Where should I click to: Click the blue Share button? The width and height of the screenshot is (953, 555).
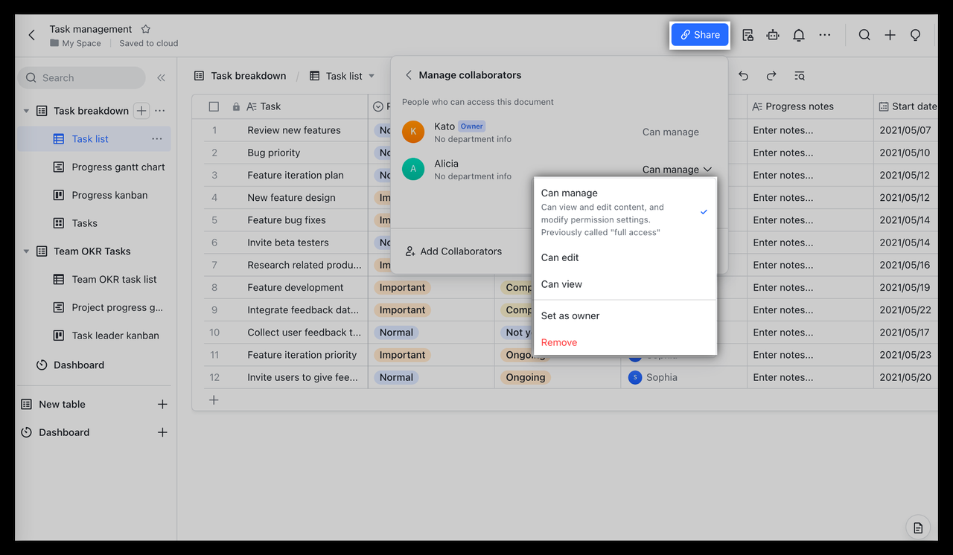(x=700, y=35)
